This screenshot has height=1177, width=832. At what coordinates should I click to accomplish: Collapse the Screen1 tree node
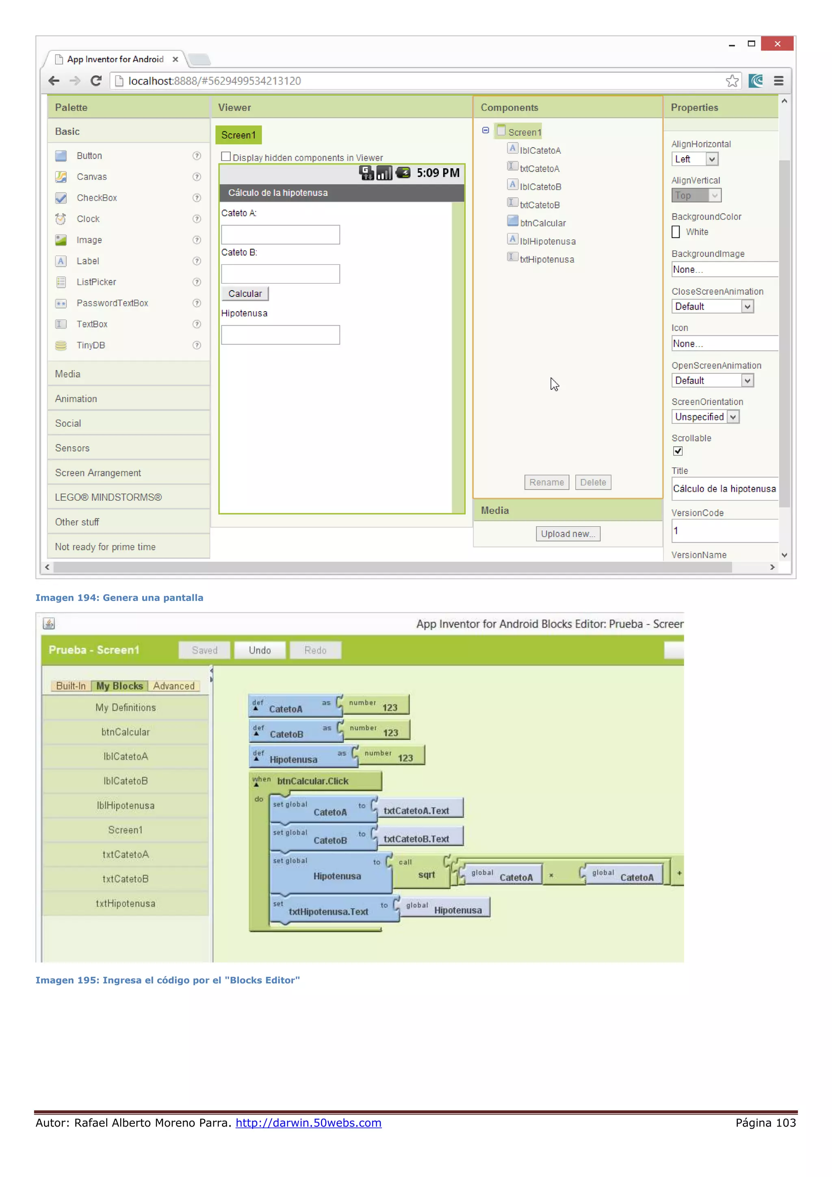[485, 130]
